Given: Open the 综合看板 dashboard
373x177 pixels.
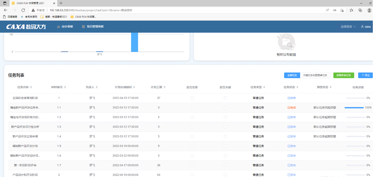Looking at the screenshot, I should click(x=65, y=27).
